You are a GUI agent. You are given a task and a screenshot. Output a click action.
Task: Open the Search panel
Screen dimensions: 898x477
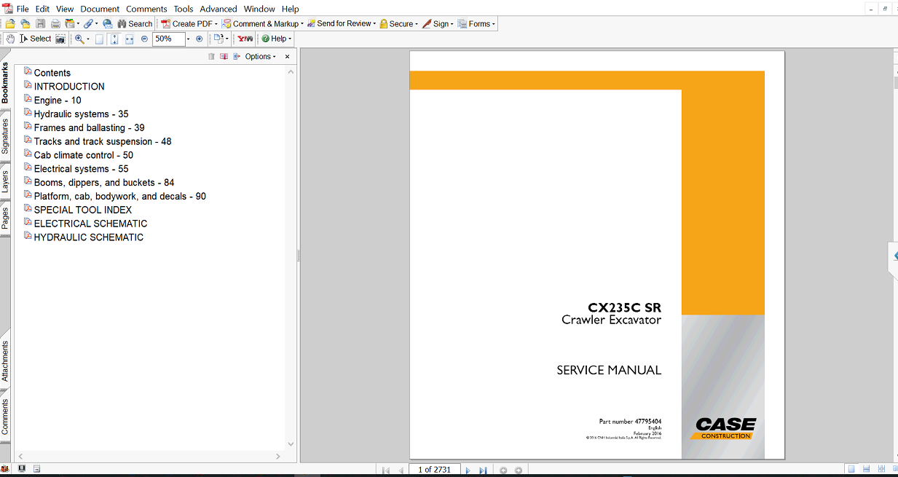tap(135, 23)
